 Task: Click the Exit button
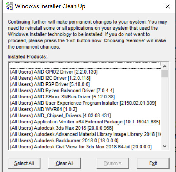tap(153, 163)
